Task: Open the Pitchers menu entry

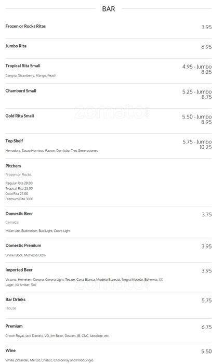Action: [x=13, y=166]
